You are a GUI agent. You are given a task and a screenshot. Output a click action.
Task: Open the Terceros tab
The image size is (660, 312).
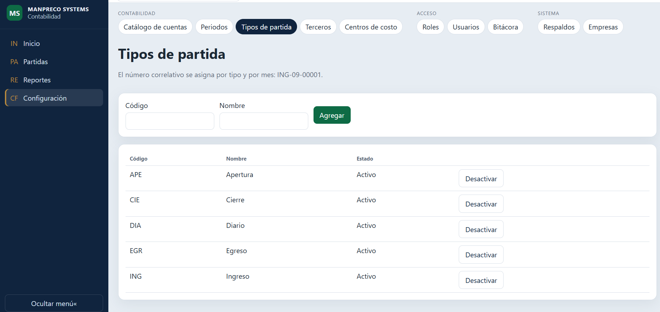(318, 27)
